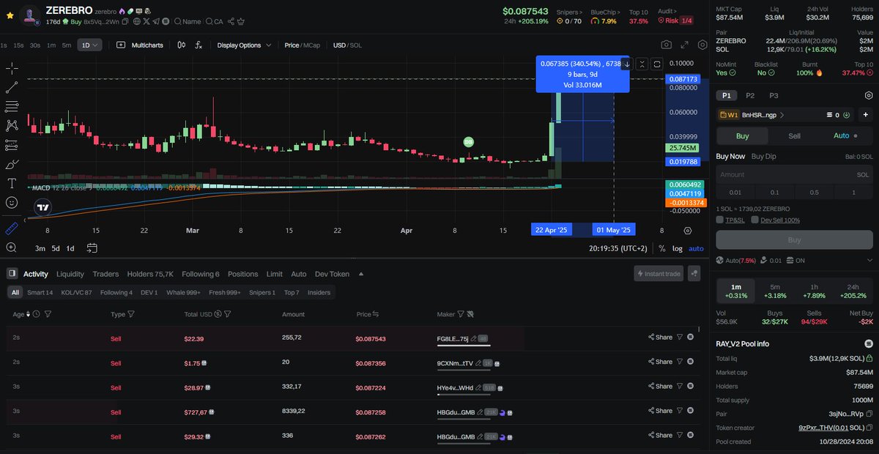Switch to the Traders tab
Screen dimensions: 879x454
tap(105, 274)
